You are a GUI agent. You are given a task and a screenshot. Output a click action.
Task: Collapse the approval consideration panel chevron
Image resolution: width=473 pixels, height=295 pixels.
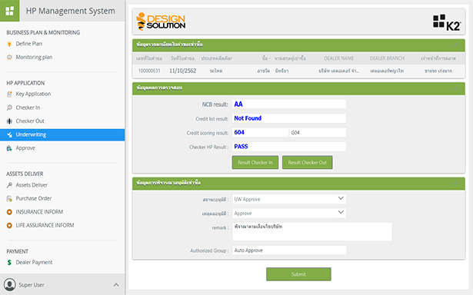(x=456, y=184)
